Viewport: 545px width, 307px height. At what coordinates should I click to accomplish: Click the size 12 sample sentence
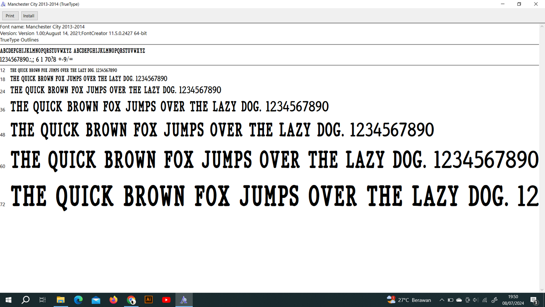pos(63,70)
